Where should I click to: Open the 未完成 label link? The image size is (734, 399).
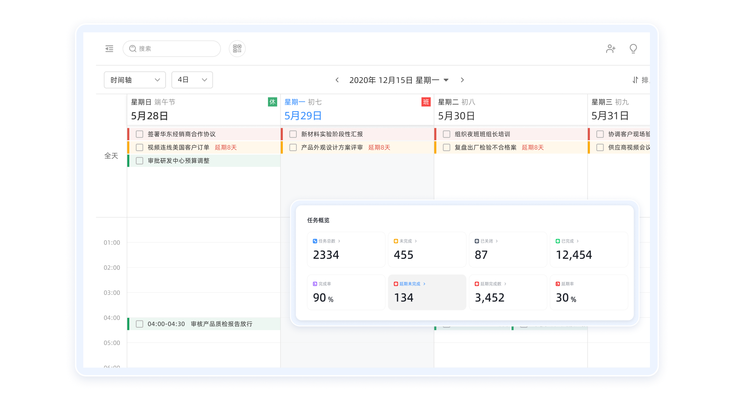406,241
